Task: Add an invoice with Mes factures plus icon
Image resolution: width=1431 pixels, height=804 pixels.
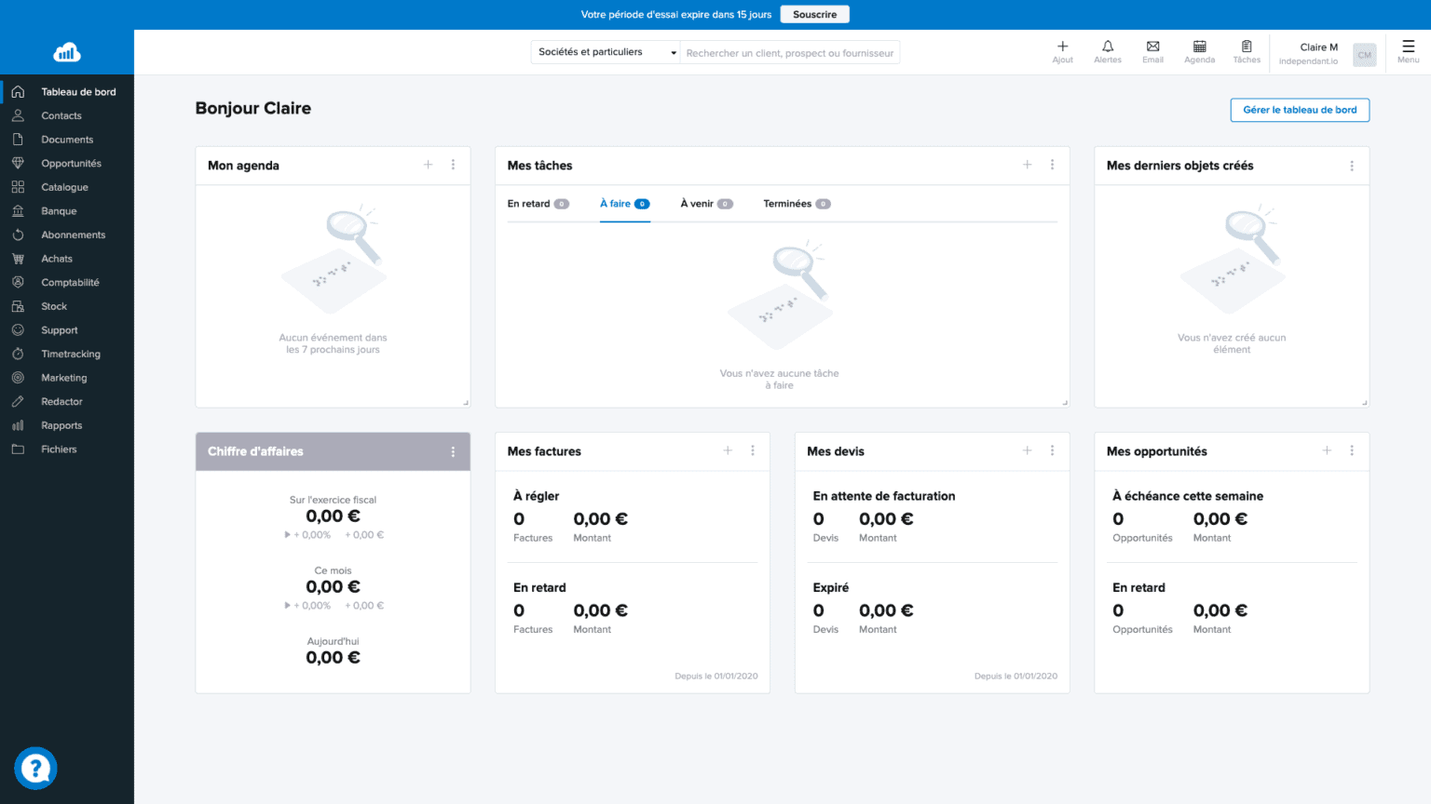Action: tap(728, 450)
